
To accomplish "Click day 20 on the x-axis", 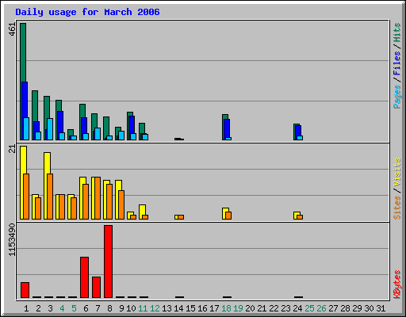I will pyautogui.click(x=250, y=308).
